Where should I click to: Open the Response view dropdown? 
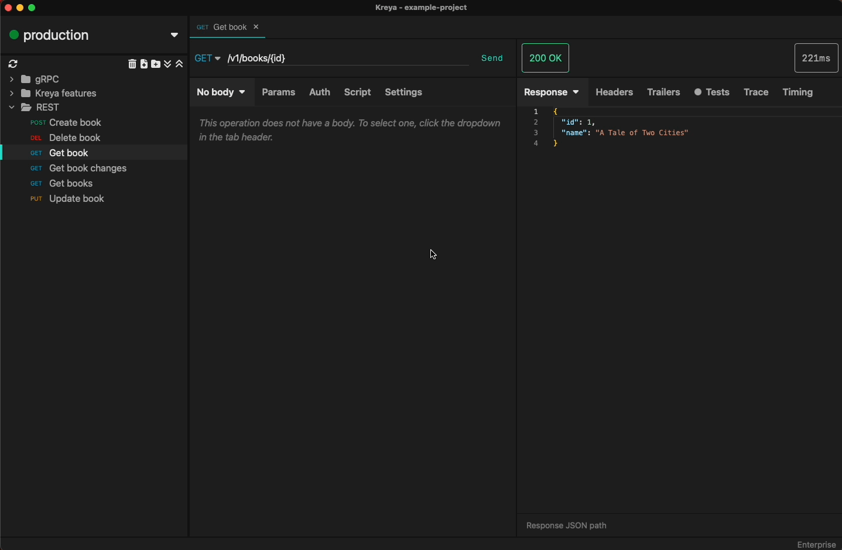click(552, 92)
